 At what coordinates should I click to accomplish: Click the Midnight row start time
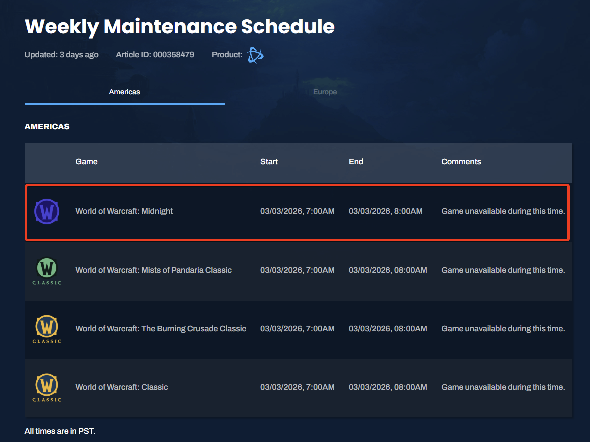(298, 211)
